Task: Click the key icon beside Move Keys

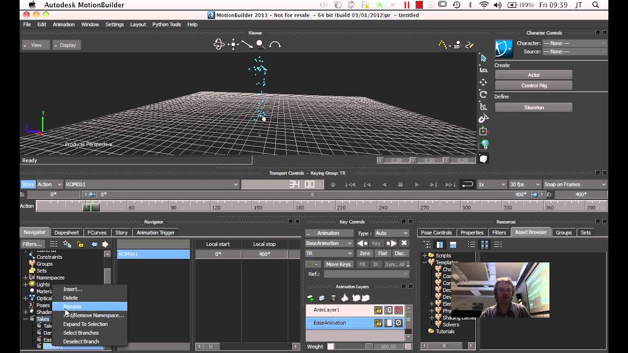Action: [313, 264]
